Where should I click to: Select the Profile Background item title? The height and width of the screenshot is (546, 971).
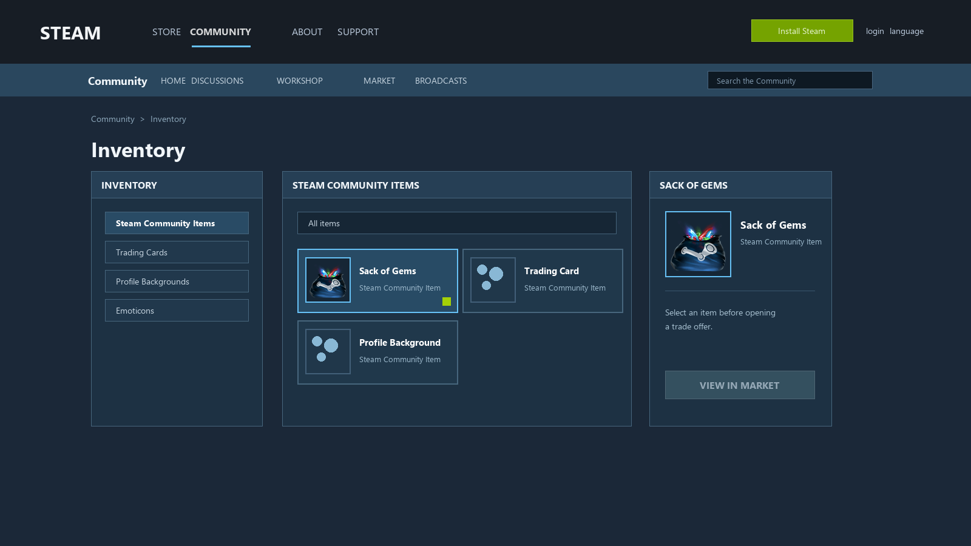(400, 343)
